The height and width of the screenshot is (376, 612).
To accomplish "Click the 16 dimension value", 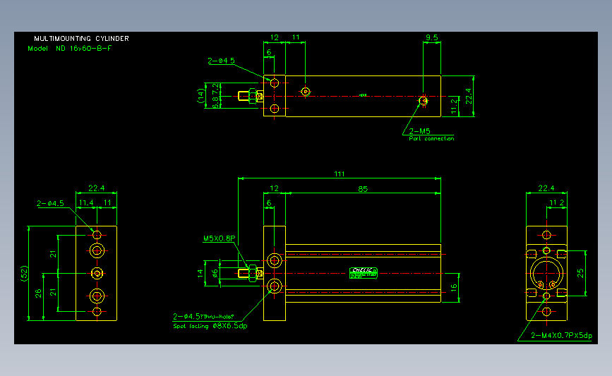I will 454,288.
